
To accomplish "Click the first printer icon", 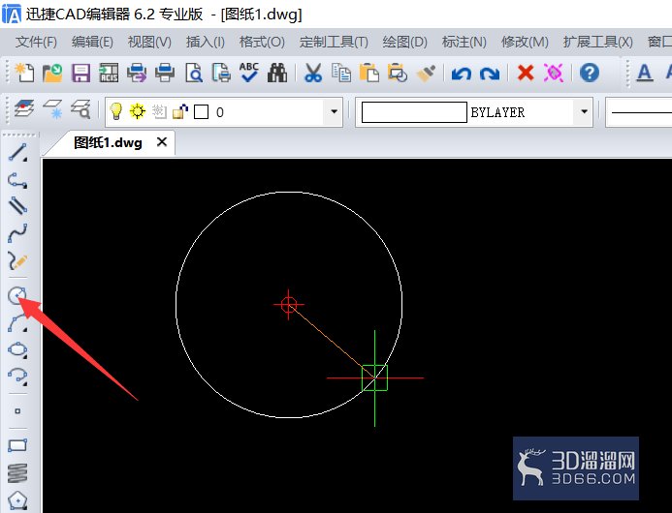I will [137, 73].
